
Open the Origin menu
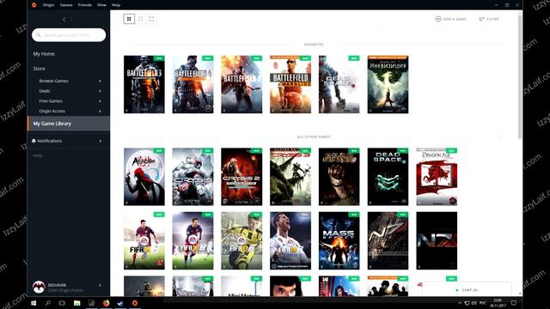point(48,5)
